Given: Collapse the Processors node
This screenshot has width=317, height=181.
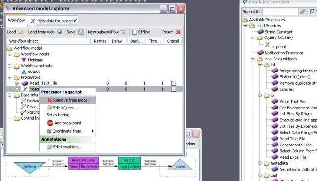Looking at the screenshot, I should tap(10, 77).
